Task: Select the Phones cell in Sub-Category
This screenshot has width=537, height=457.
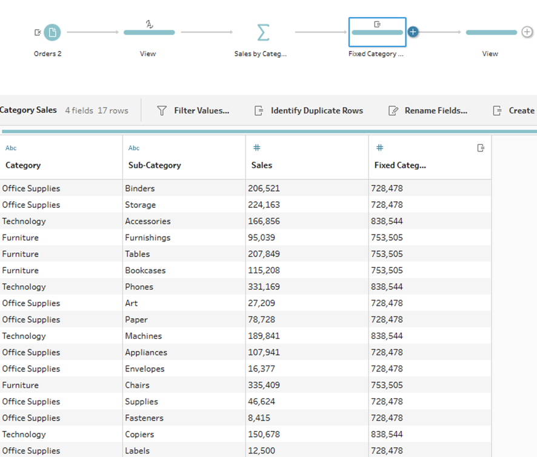Action: tap(139, 287)
